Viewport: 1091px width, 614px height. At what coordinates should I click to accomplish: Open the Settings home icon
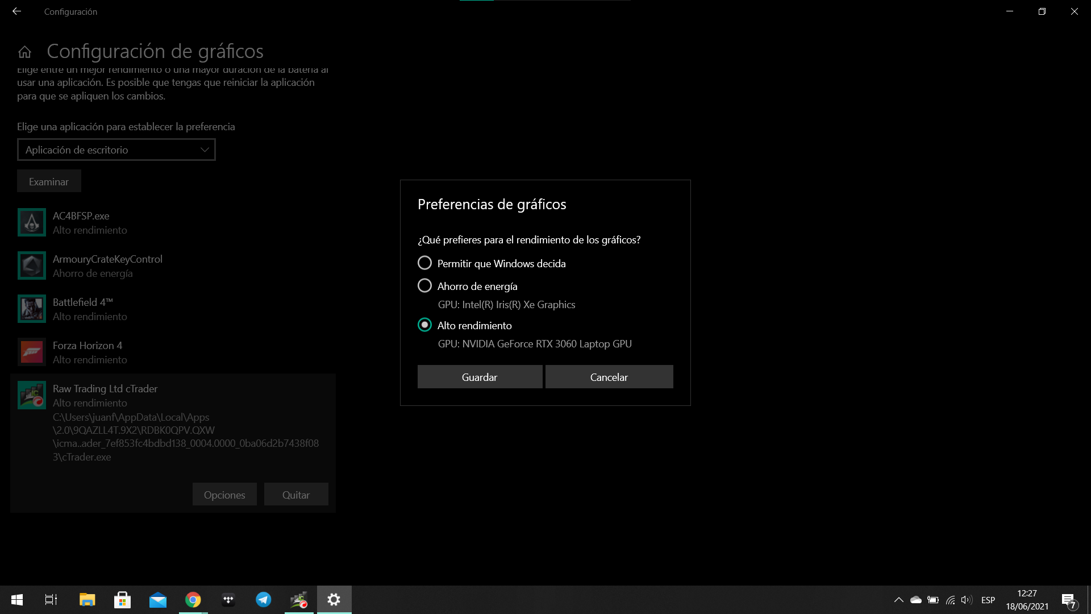tap(24, 52)
